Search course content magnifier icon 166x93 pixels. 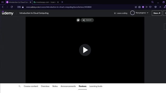click(19, 86)
